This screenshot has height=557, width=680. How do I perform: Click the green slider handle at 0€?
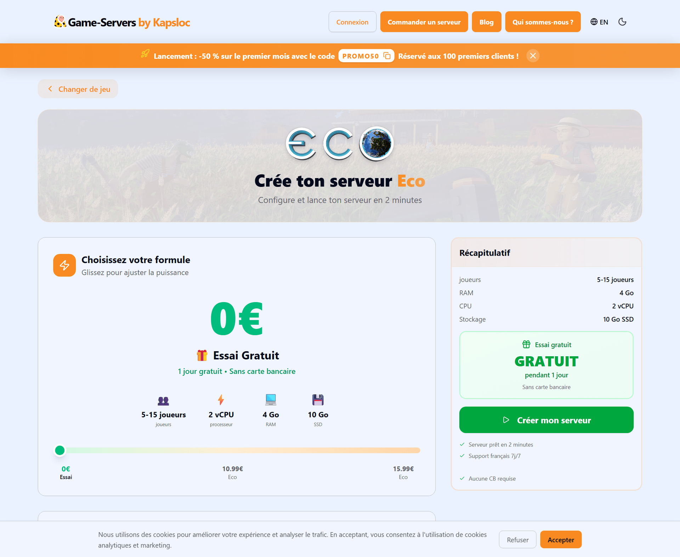click(x=60, y=450)
